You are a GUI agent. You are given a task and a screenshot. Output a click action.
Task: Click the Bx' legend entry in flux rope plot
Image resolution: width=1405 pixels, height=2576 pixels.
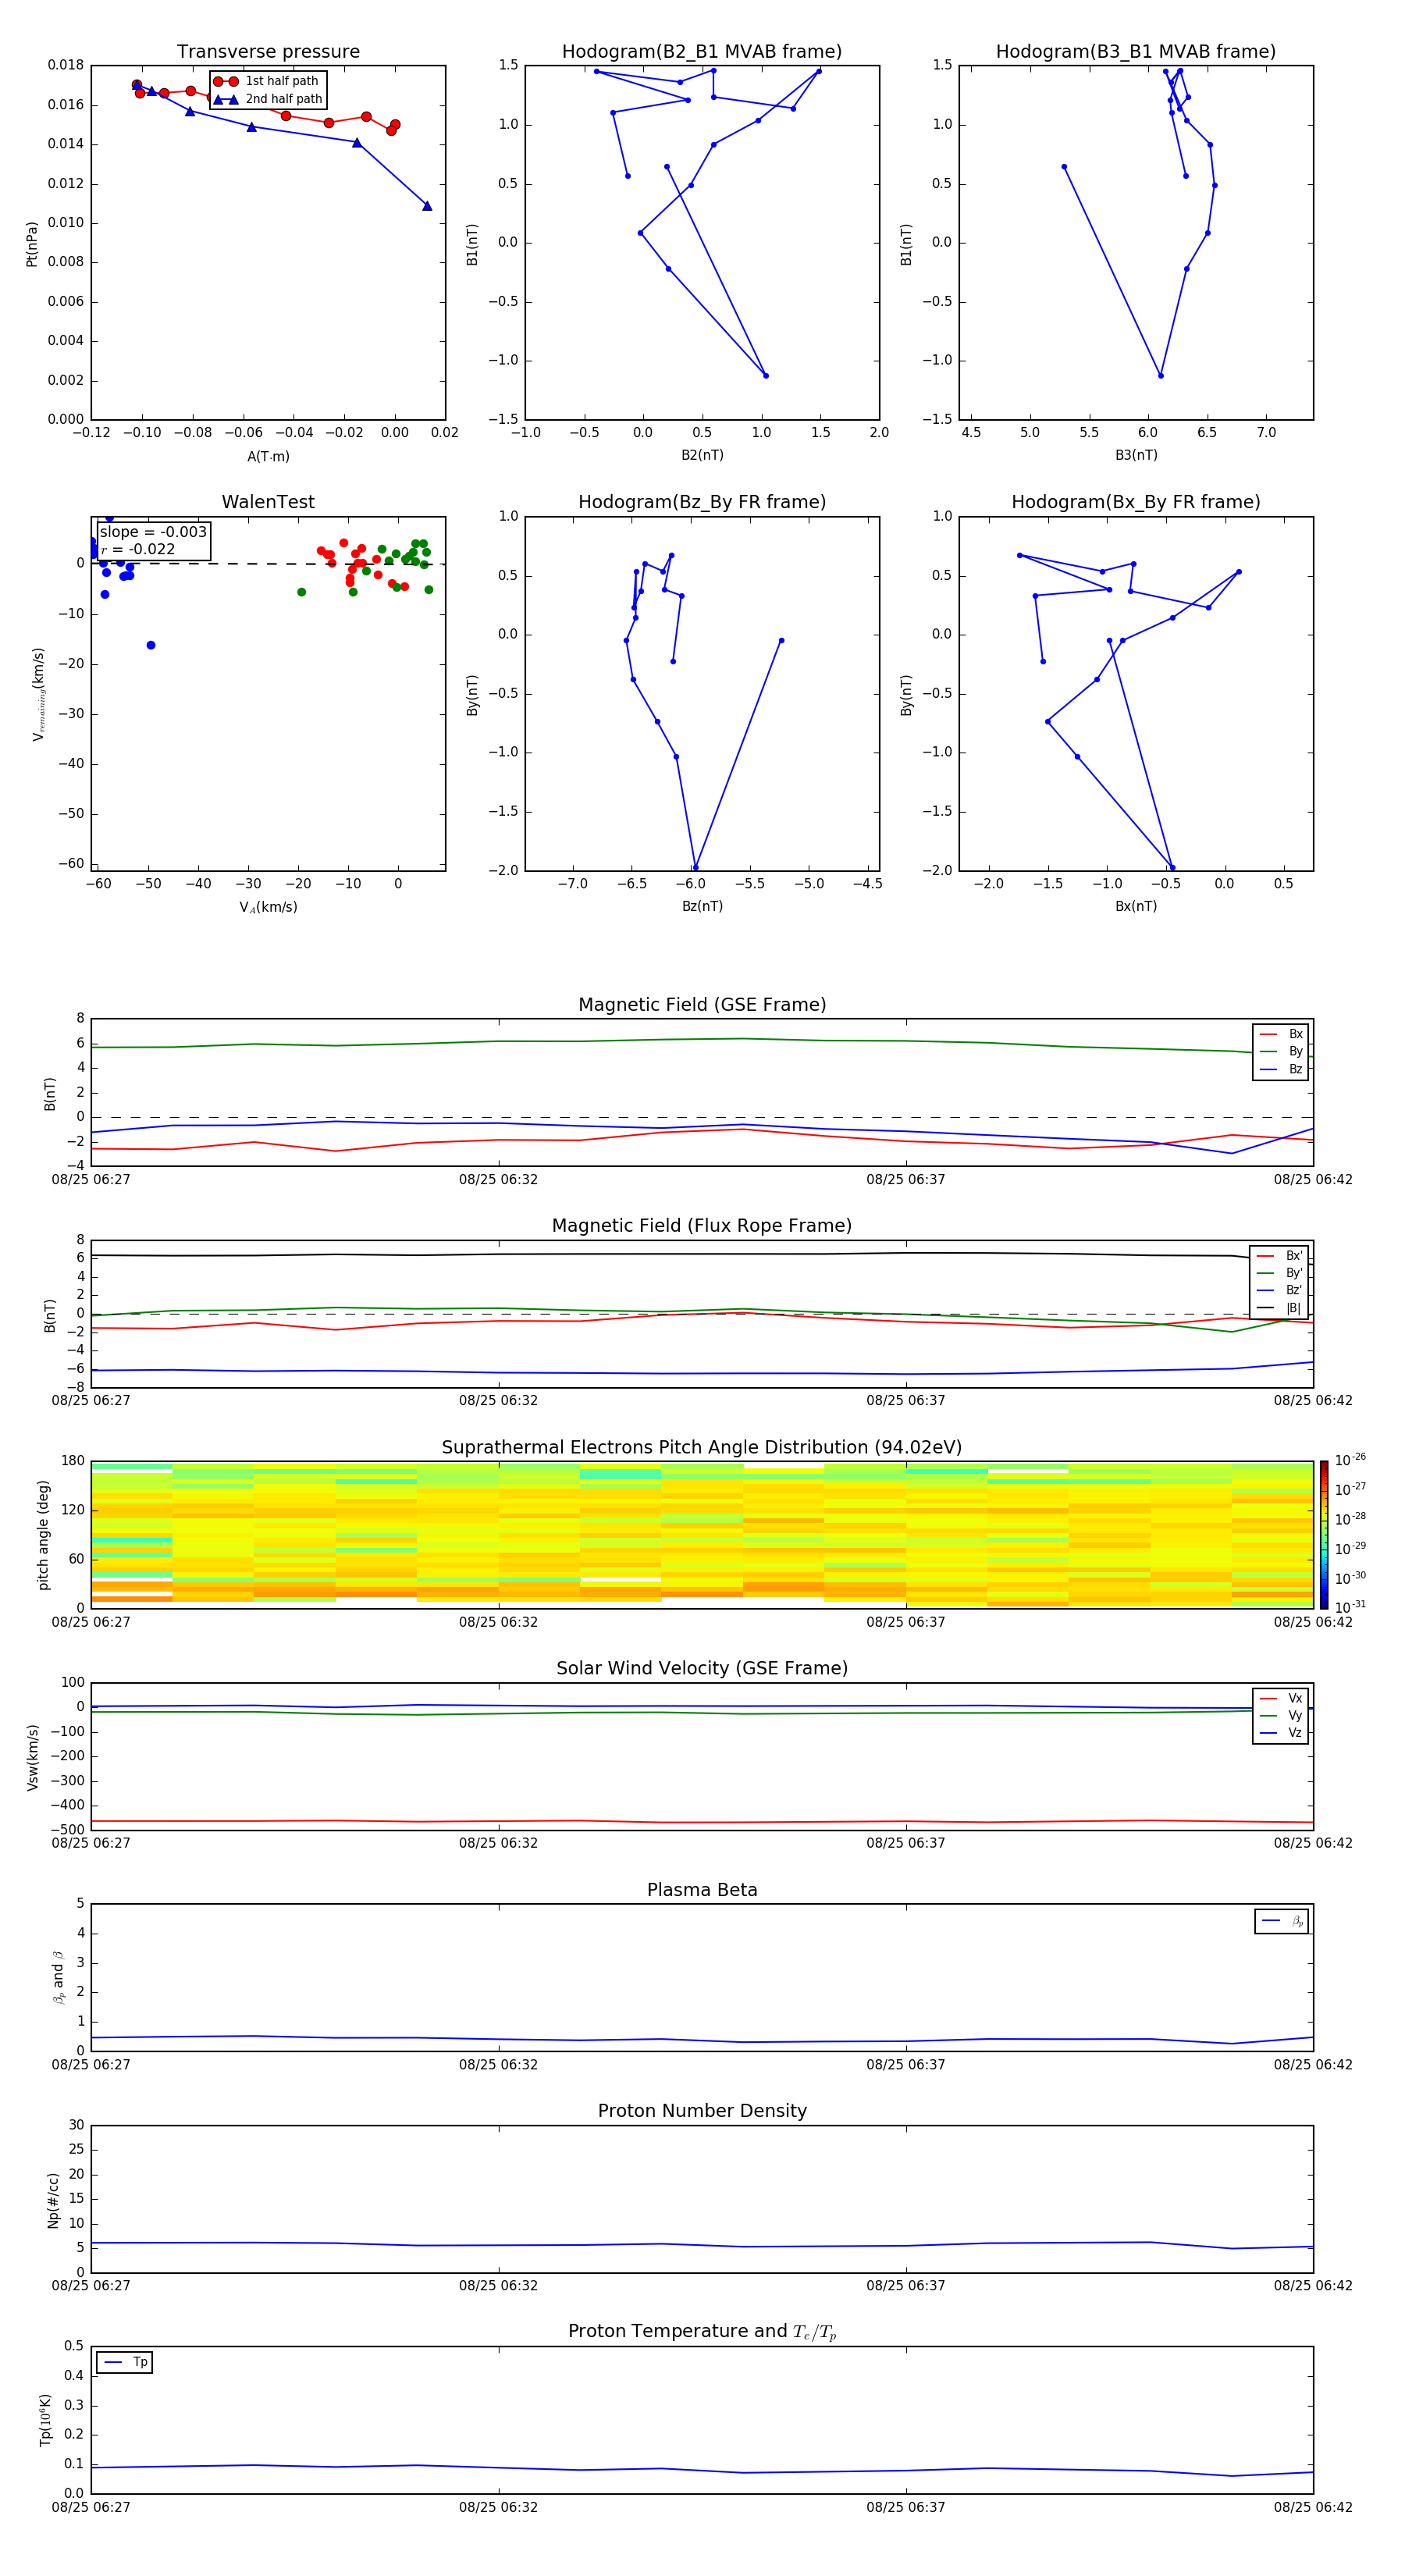point(1280,1256)
